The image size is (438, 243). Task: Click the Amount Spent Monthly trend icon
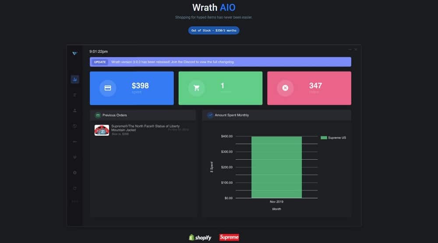pos(210,115)
